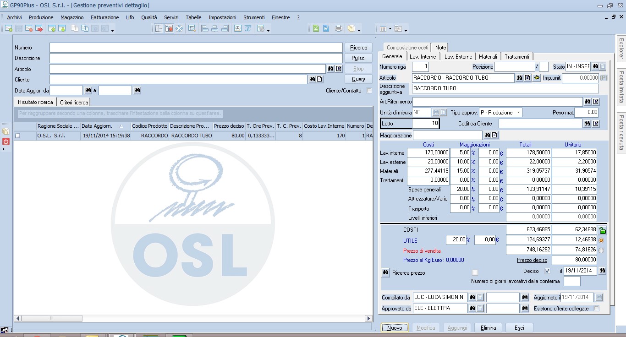Viewport: 626px width, 337px height.
Task: Click binoculars next to ELE - ELETTRA
Action: click(x=472, y=309)
